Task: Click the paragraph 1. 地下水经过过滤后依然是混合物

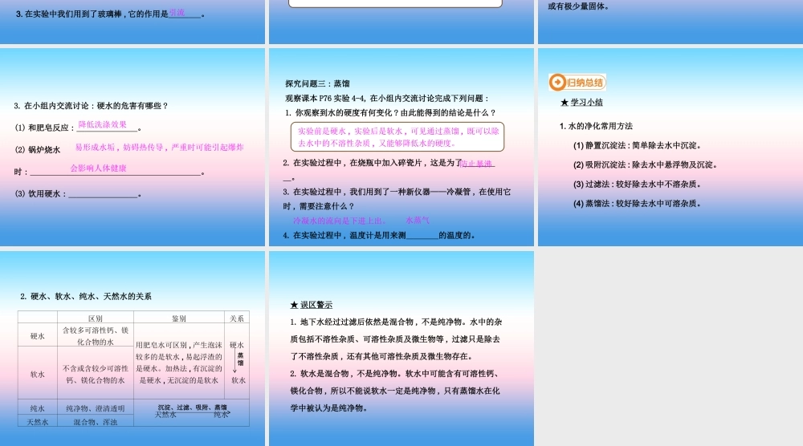Action: point(396,339)
